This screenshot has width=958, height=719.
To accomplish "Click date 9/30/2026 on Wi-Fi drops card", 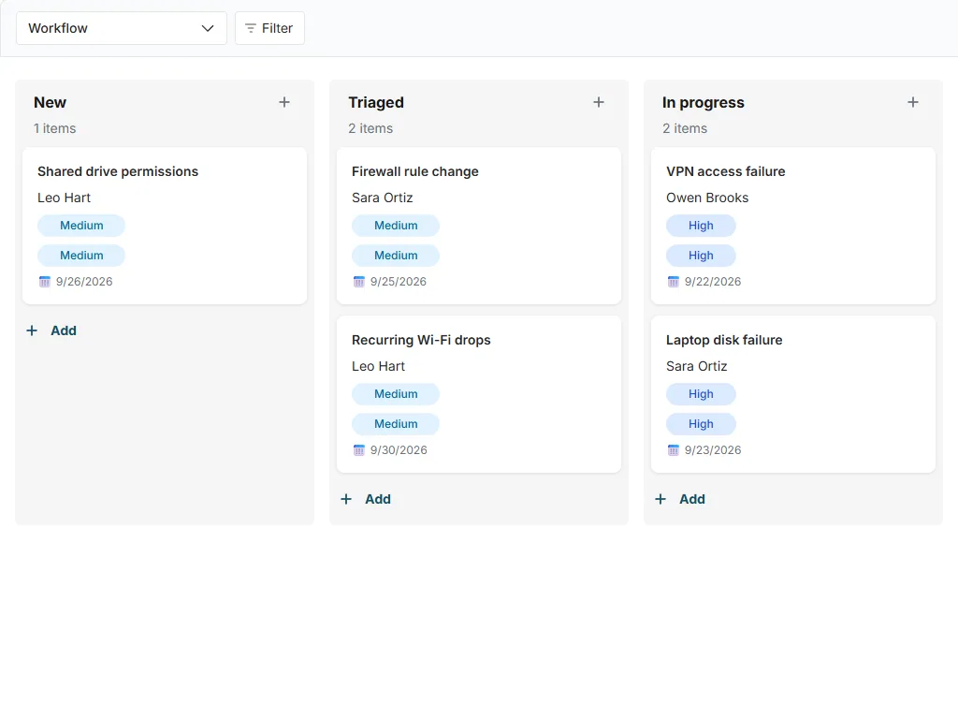I will pos(399,450).
